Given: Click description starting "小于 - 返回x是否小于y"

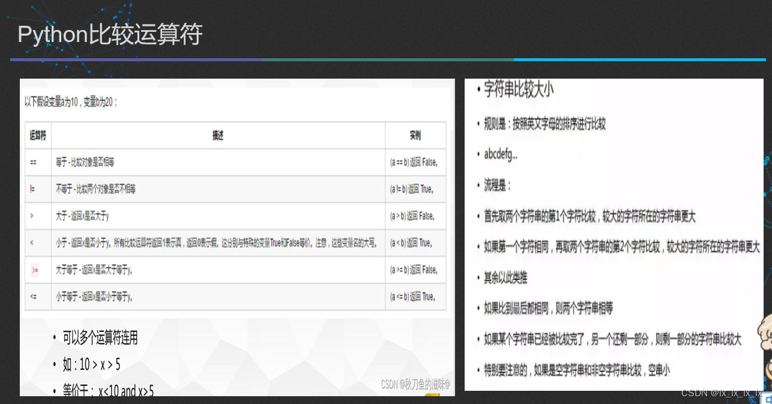Looking at the screenshot, I should click(217, 243).
